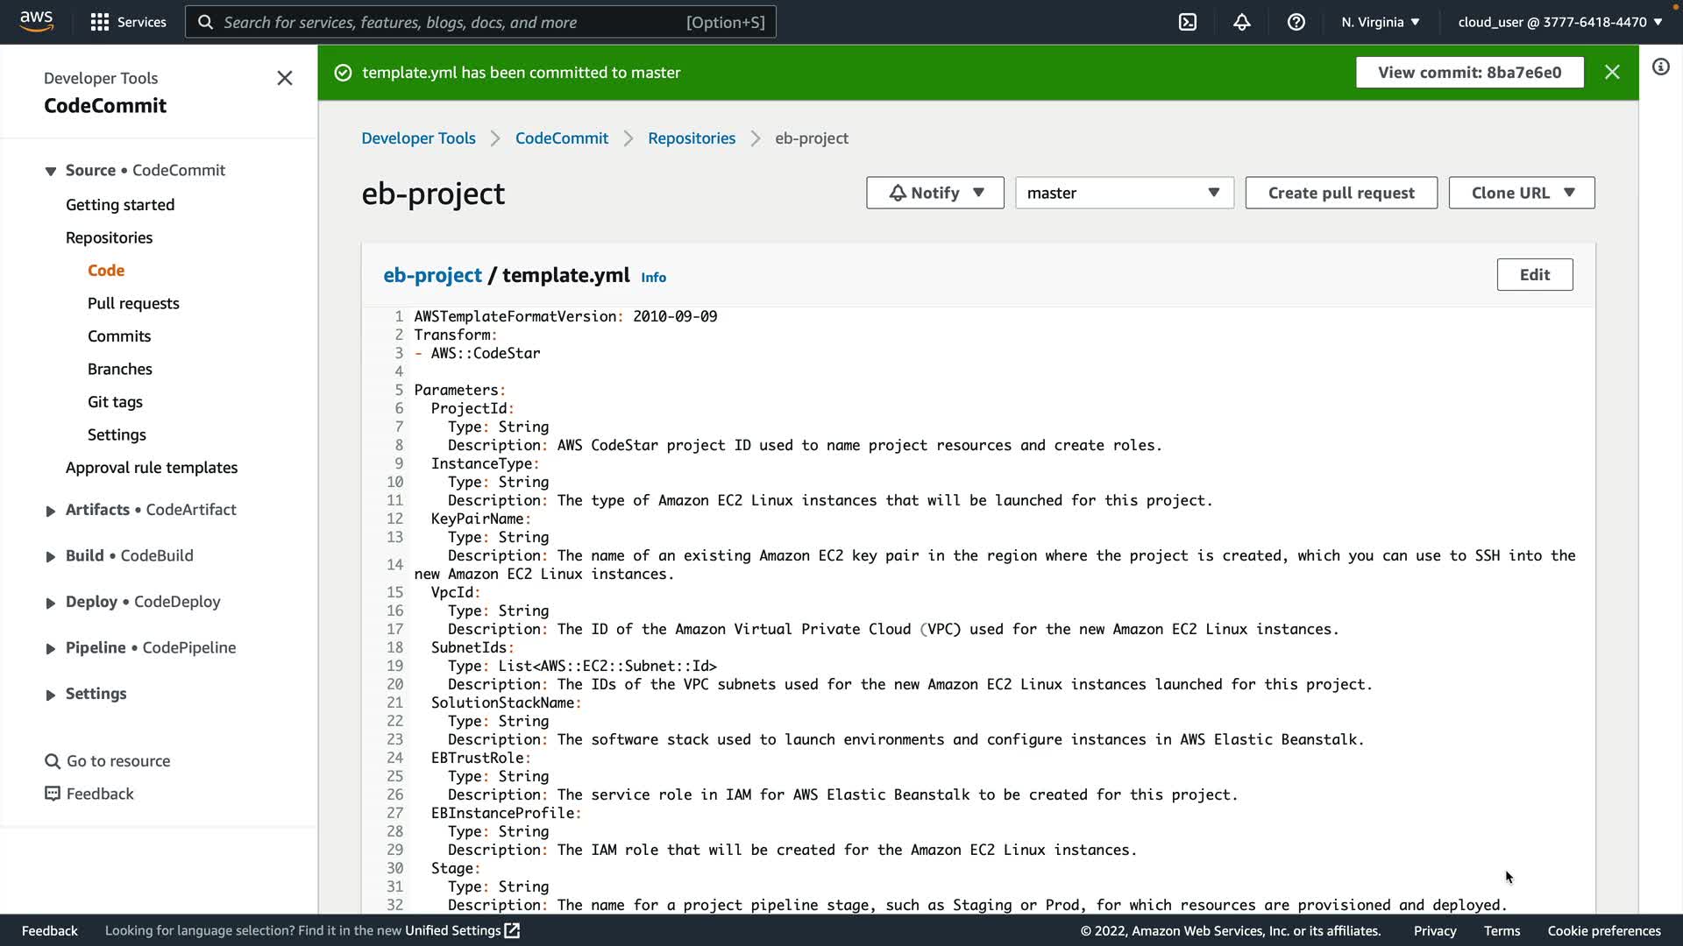1683x946 pixels.
Task: Click the AWS logo home icon
Action: coord(36,21)
